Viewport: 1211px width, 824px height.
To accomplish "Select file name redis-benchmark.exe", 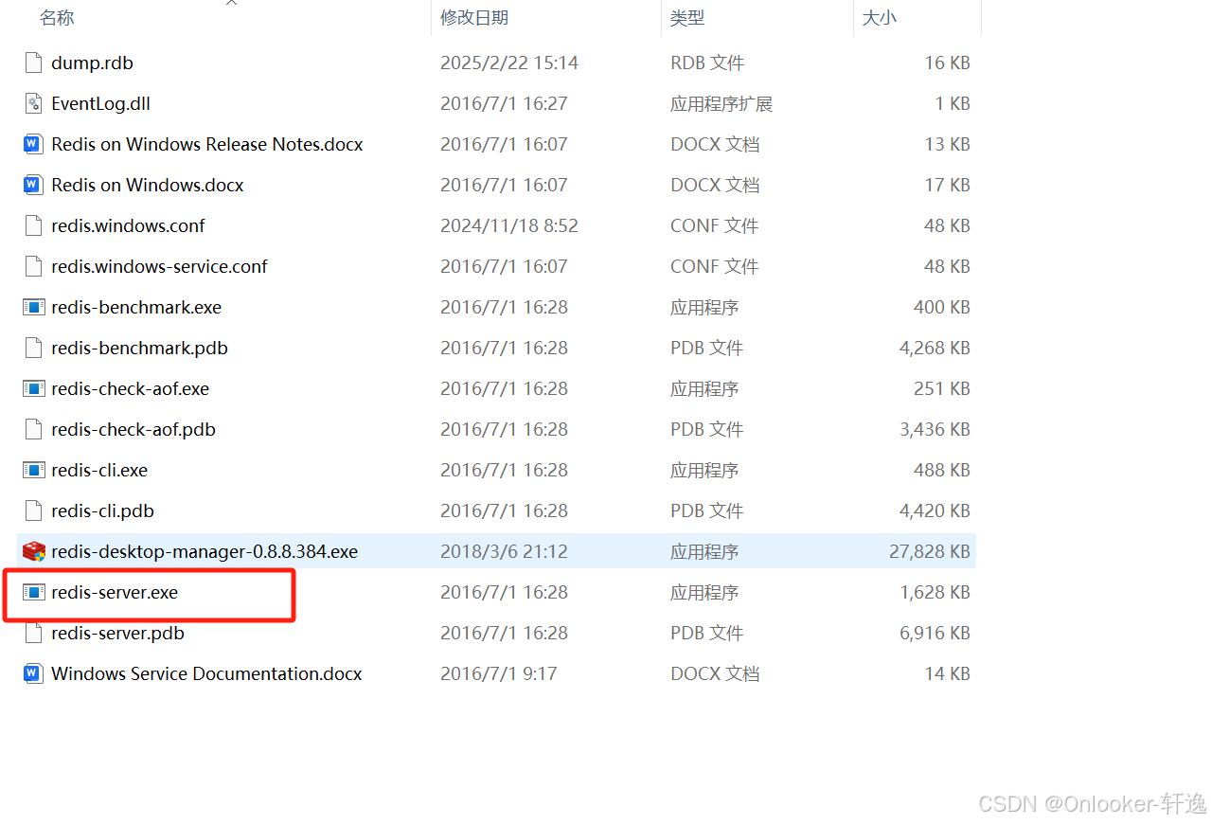I will pos(136,308).
